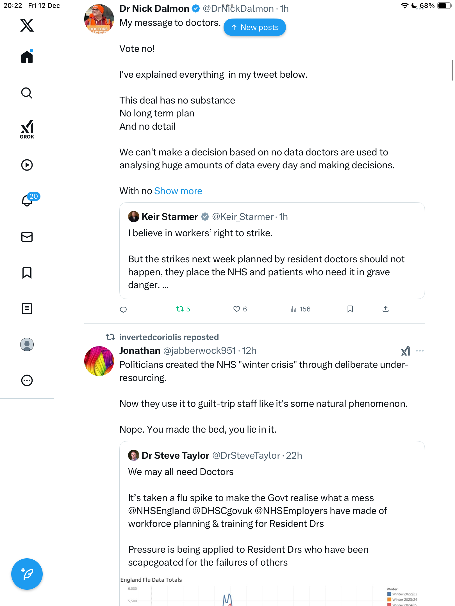Click the New posts pill button
The image size is (455, 606).
click(x=255, y=27)
